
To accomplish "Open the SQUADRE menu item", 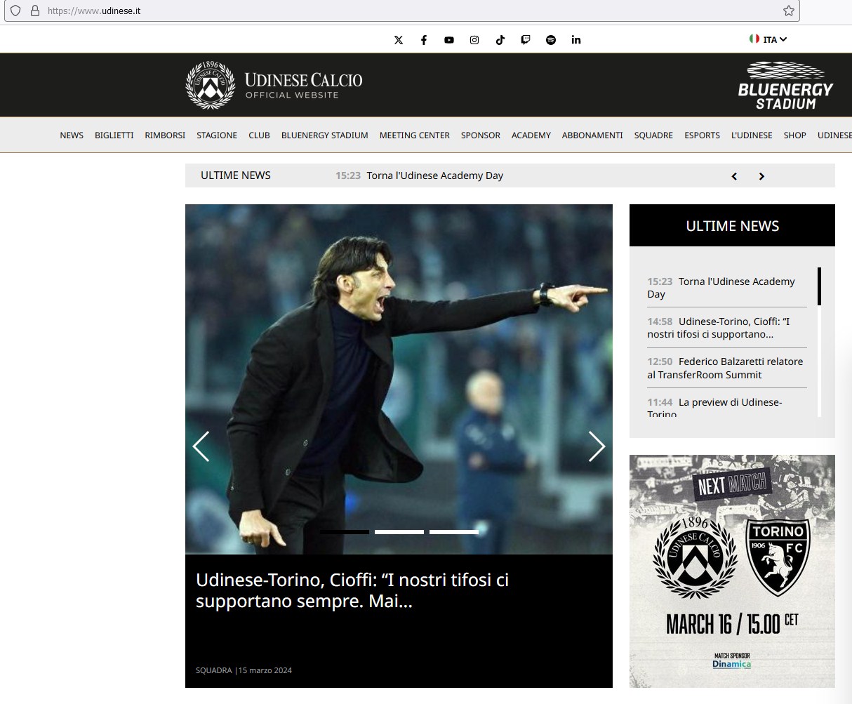I will 653,135.
